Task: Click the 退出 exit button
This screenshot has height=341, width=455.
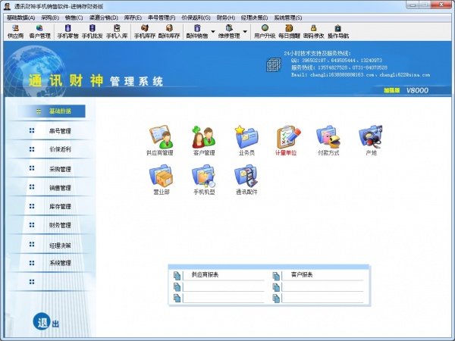Action: (x=45, y=322)
